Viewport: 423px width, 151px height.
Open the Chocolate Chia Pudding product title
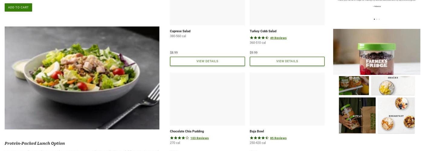pyautogui.click(x=187, y=131)
